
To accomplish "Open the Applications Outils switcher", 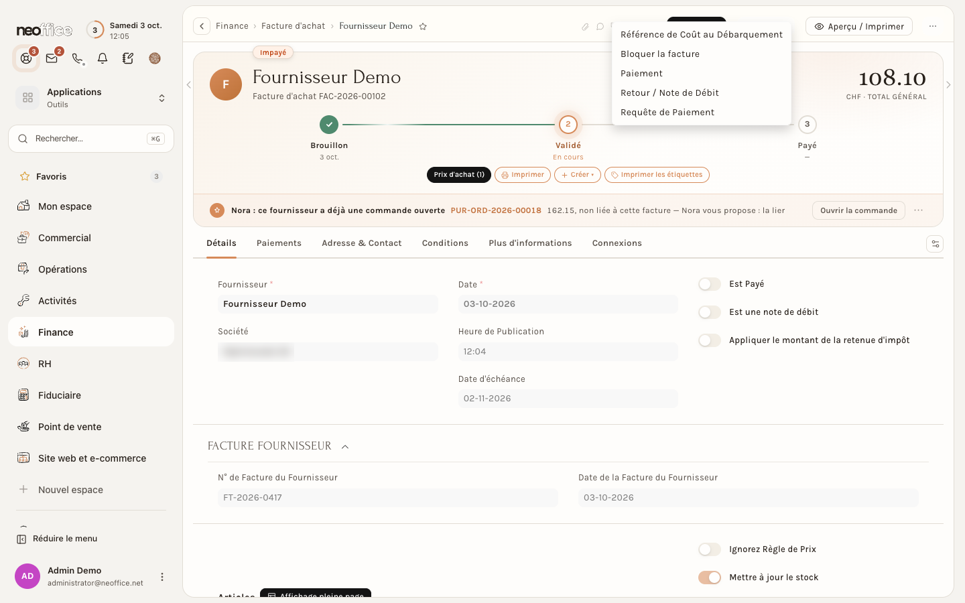I will [x=91, y=98].
